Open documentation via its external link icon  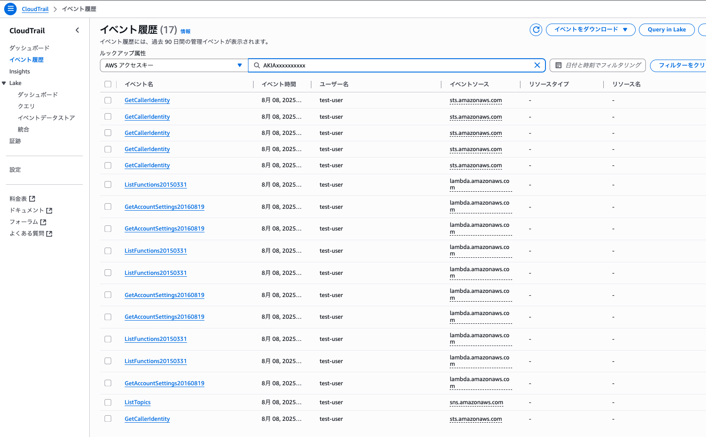(50, 210)
